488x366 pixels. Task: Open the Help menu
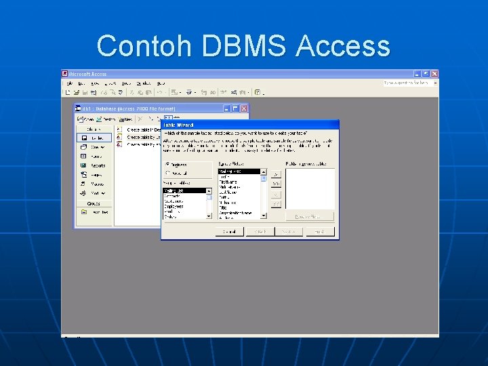click(161, 83)
